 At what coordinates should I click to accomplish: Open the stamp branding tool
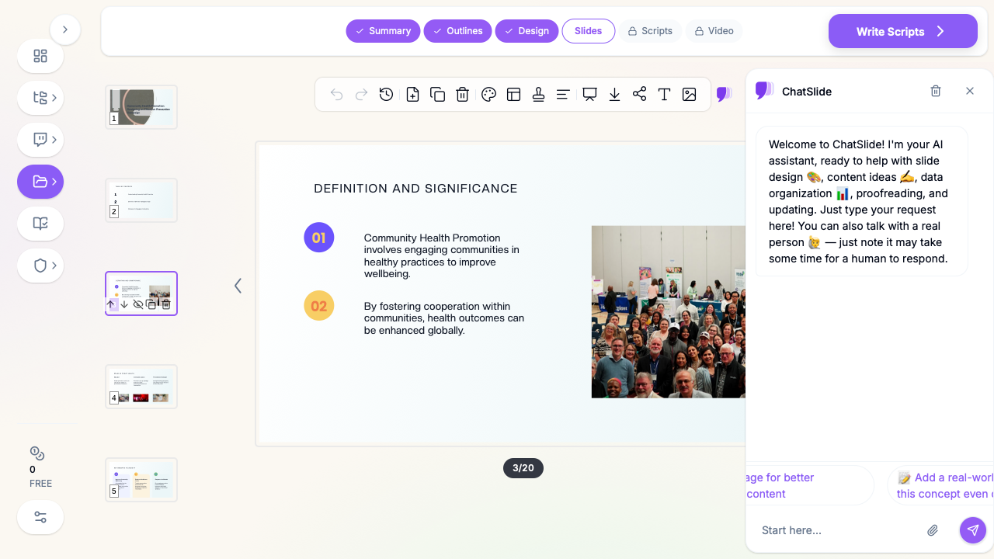538,95
